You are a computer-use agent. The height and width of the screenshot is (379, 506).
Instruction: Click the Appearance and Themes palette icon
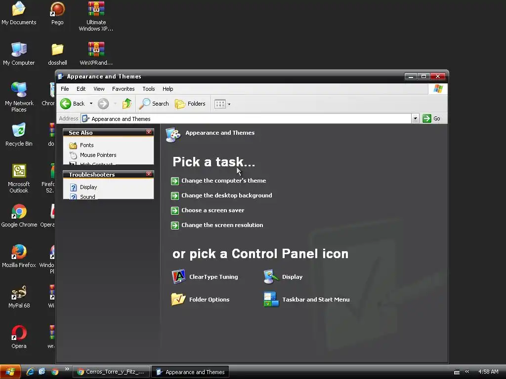(x=173, y=135)
